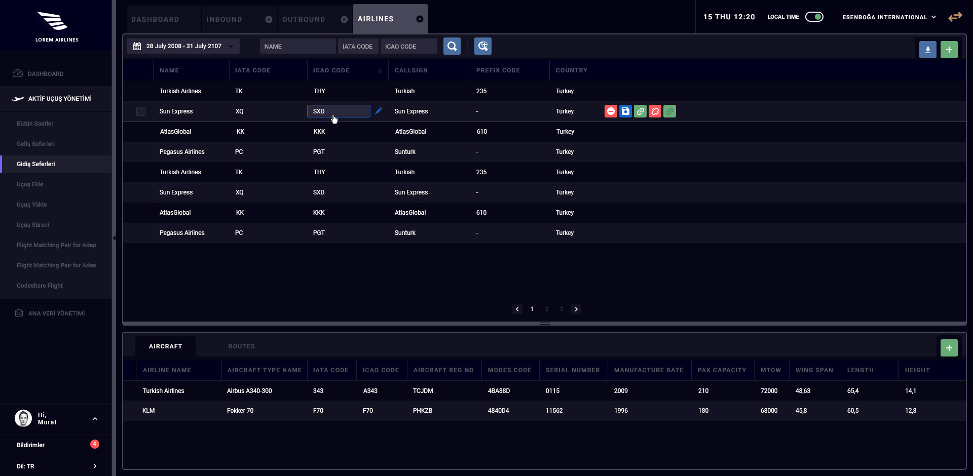Close the Airlines tab
The height and width of the screenshot is (476, 973).
click(x=420, y=19)
